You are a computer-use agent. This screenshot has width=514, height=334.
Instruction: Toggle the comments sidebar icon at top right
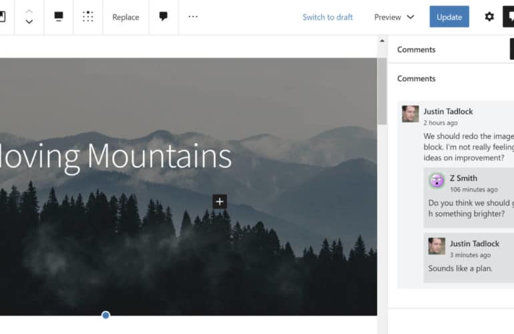(x=509, y=17)
